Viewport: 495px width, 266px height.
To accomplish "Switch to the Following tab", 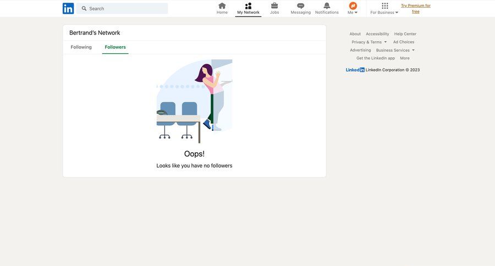I will tap(81, 47).
